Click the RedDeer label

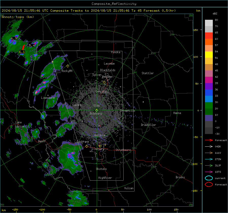107,77
